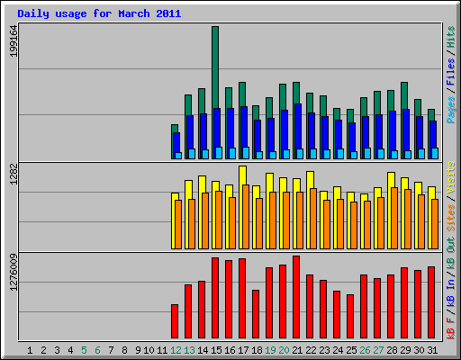
Task: Click the red kB bar for day 18
Action: 256,314
